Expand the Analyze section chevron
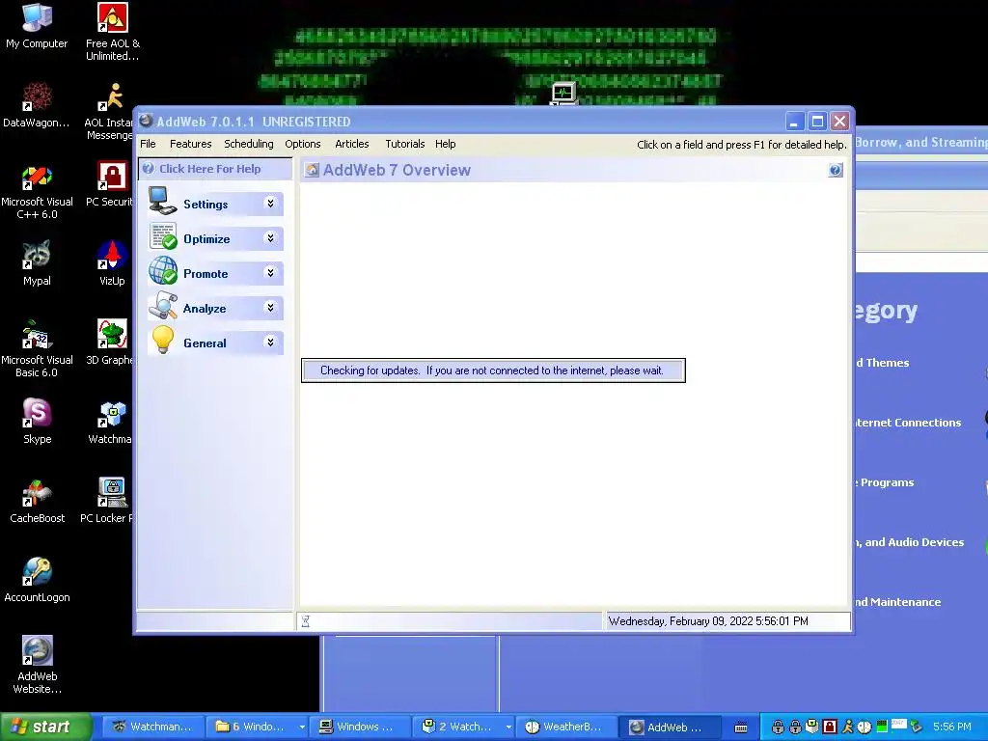 click(270, 307)
